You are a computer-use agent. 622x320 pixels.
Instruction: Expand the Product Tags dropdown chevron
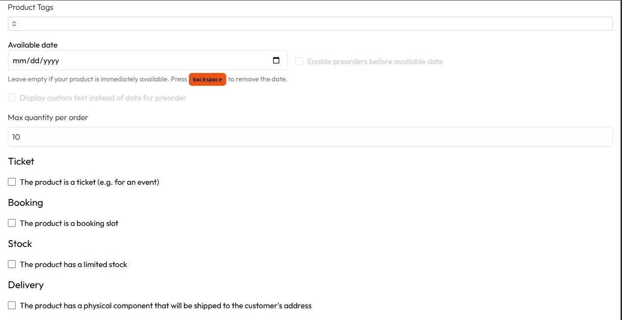(x=14, y=24)
